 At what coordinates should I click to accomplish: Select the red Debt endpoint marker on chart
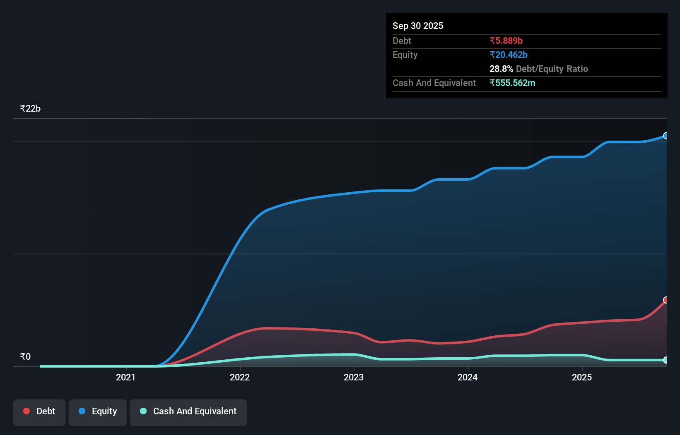click(666, 300)
